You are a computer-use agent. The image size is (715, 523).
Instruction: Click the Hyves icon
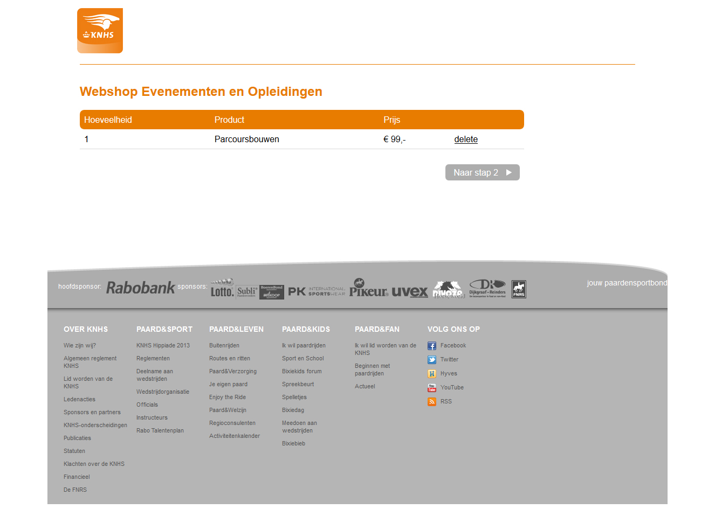point(432,374)
